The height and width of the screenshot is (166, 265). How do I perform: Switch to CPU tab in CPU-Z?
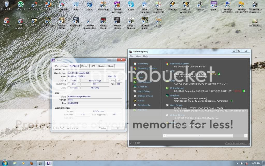point(56,66)
